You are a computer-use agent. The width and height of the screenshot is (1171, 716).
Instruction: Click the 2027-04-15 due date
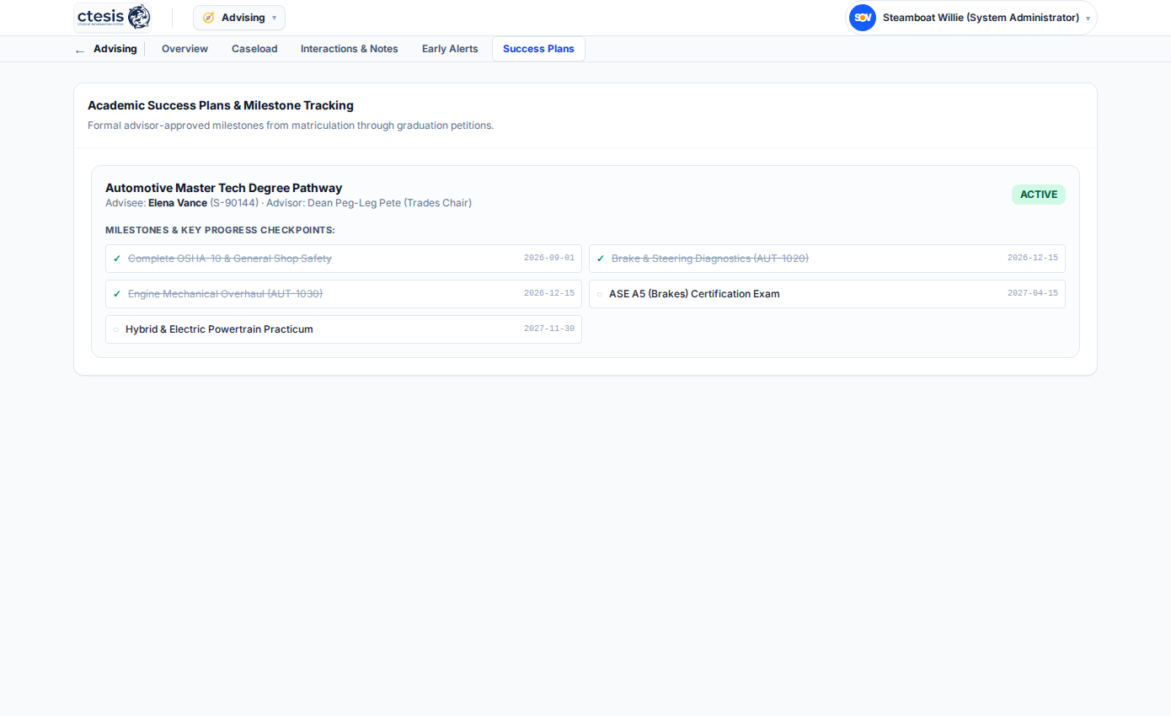[1033, 293]
